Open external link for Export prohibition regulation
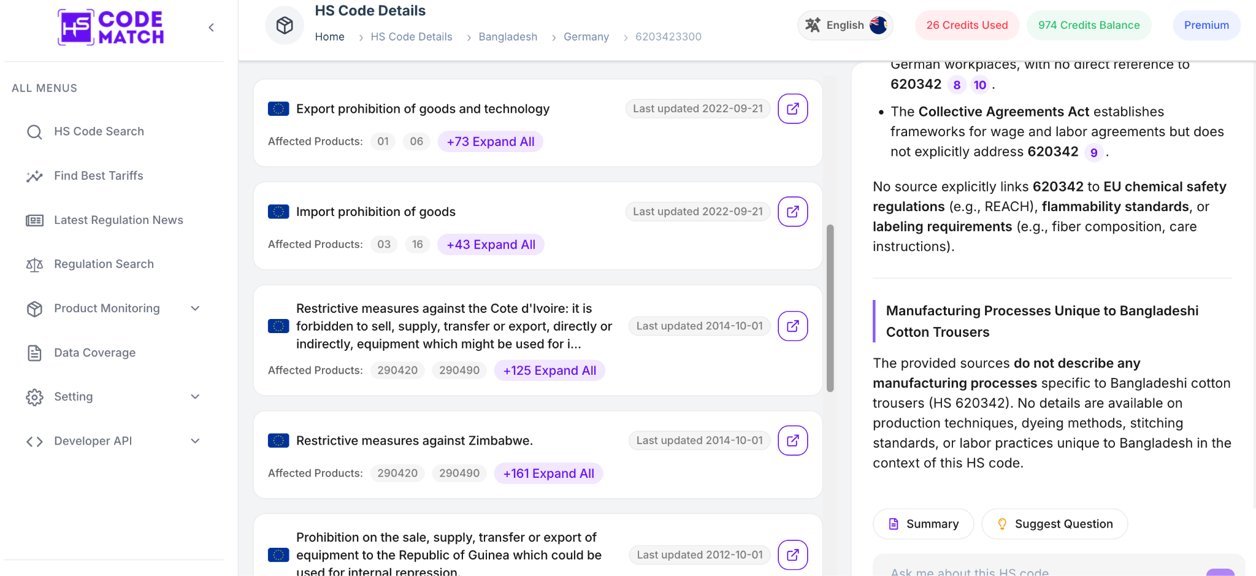Image resolution: width=1256 pixels, height=576 pixels. pos(792,109)
